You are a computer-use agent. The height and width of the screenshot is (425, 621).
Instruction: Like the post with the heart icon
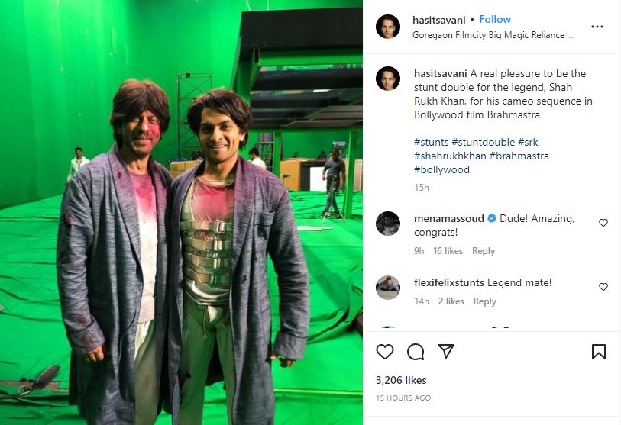pyautogui.click(x=384, y=352)
